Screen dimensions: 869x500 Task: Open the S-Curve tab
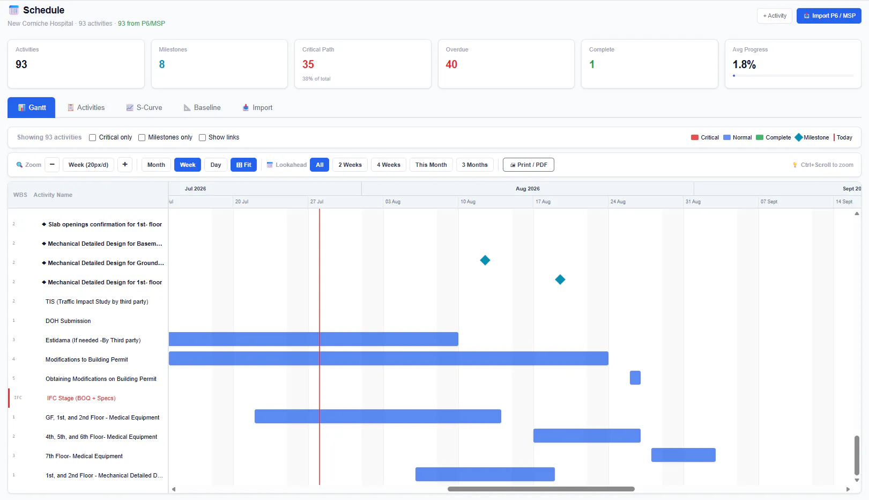(144, 108)
